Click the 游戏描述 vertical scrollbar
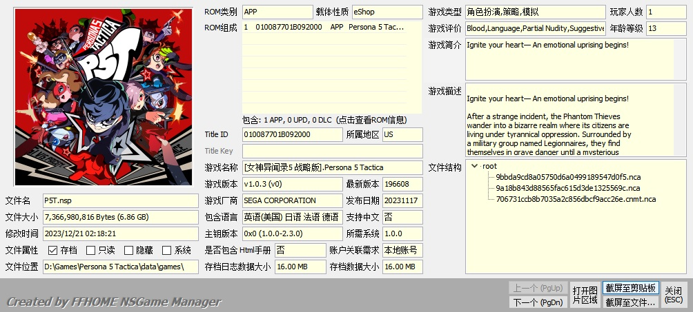The height and width of the screenshot is (312, 693). 680,119
